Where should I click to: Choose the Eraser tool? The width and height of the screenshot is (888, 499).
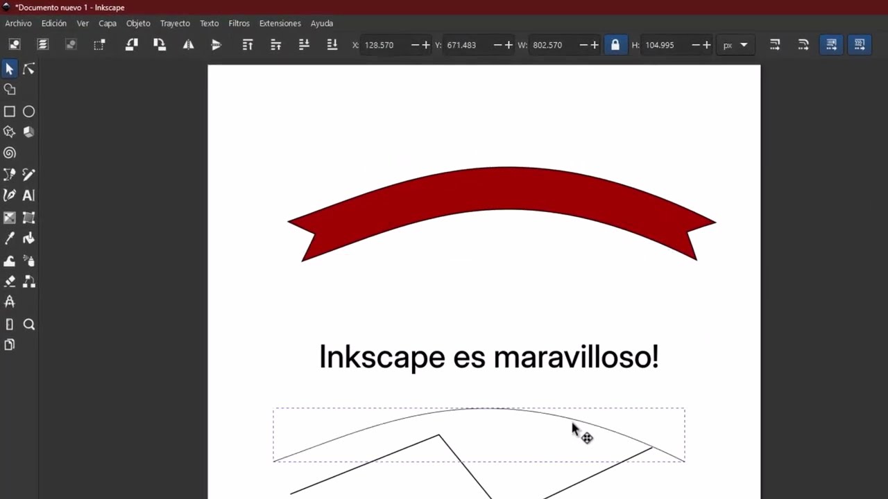(x=10, y=281)
